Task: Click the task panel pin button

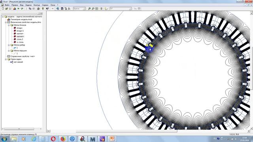Action: [x=39, y=13]
